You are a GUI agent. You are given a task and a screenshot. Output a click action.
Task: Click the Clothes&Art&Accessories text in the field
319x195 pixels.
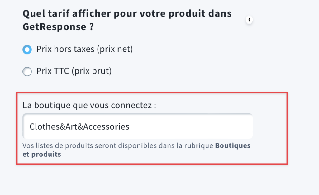[79, 126]
